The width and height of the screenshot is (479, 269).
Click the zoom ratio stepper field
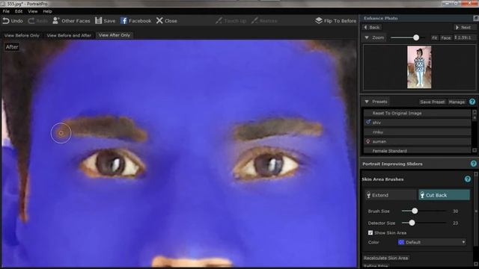464,37
